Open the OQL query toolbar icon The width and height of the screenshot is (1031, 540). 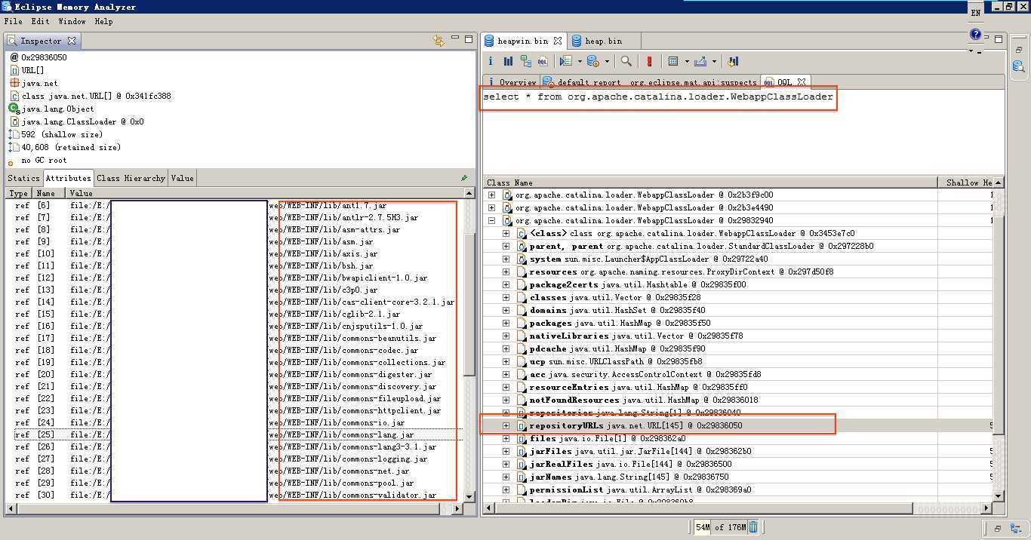[x=542, y=61]
